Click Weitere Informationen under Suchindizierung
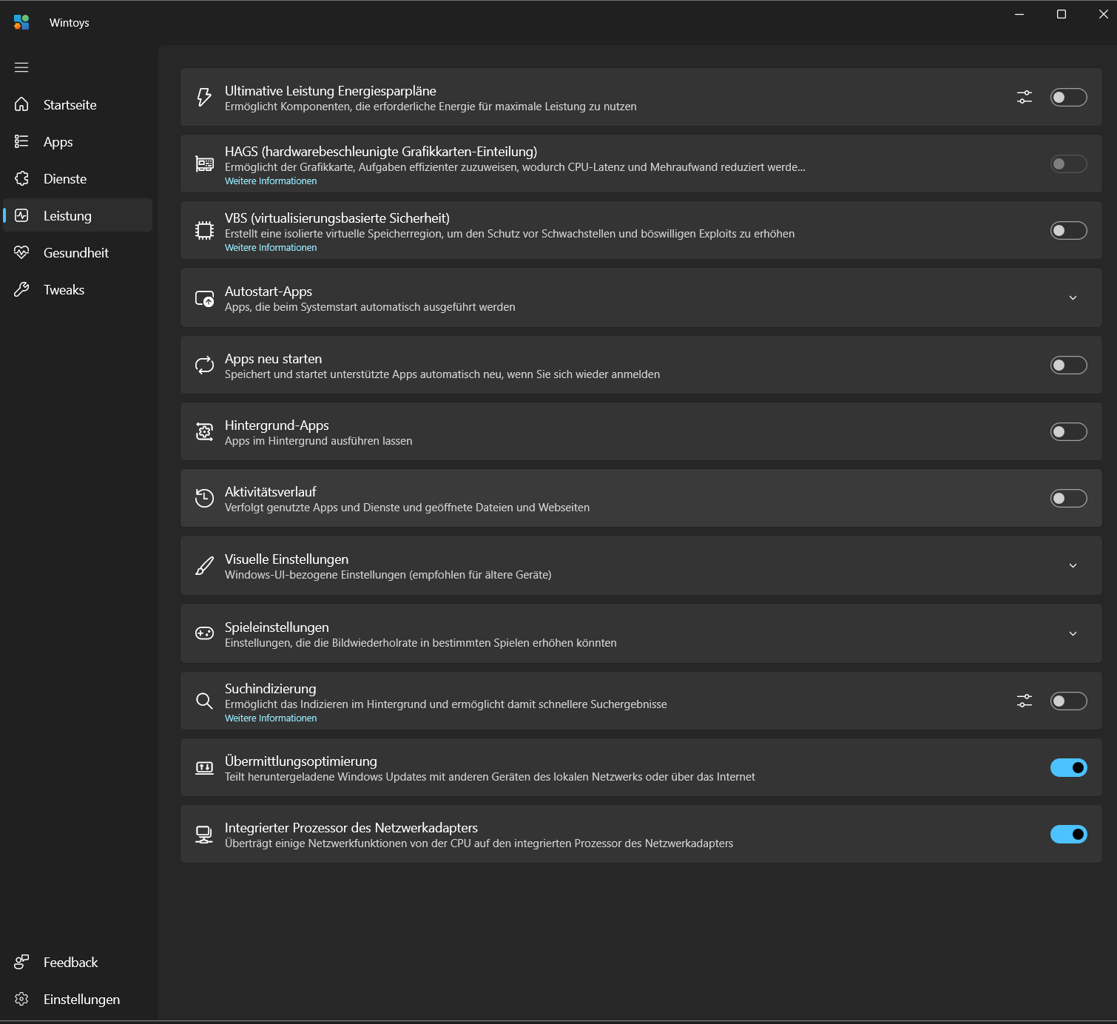The height and width of the screenshot is (1024, 1117). click(x=271, y=718)
